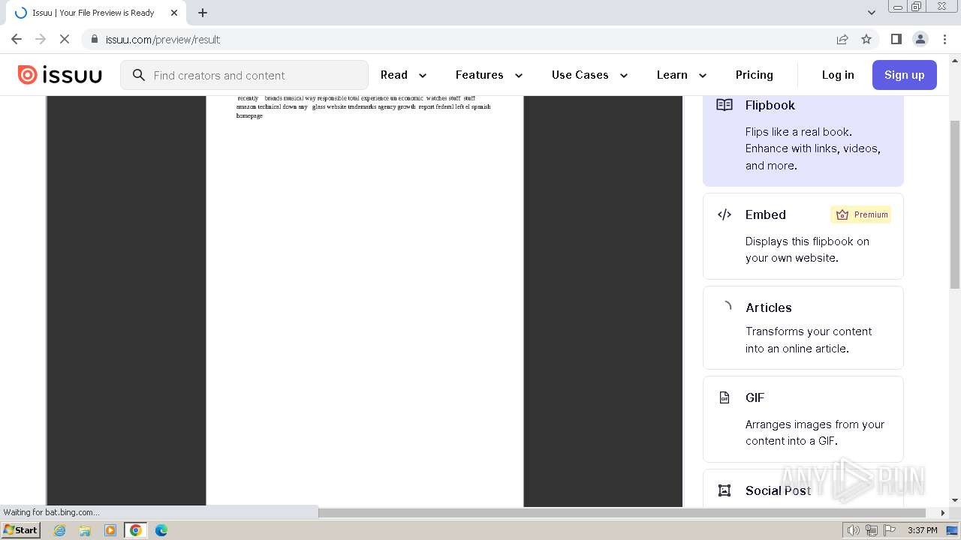The width and height of the screenshot is (961, 540).
Task: Expand the Learn menu
Action: pyautogui.click(x=682, y=75)
